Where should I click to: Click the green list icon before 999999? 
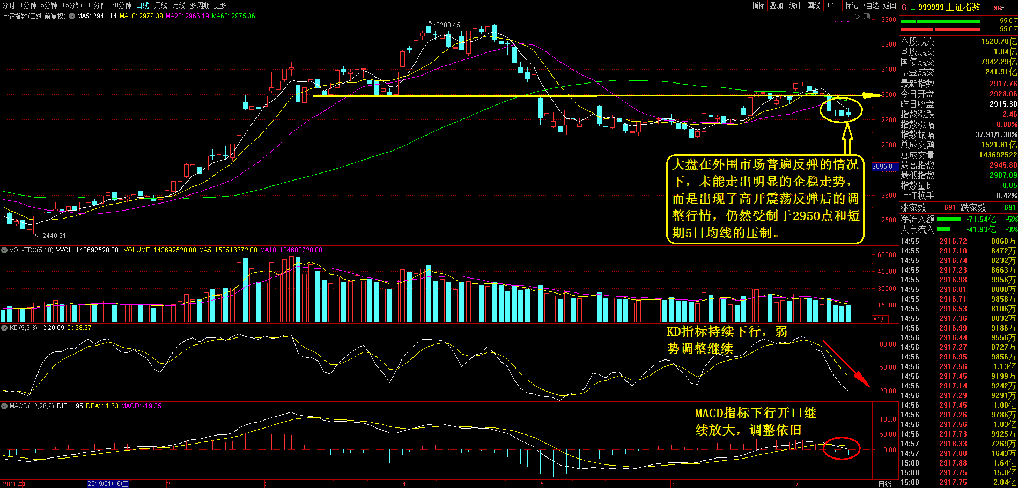point(912,7)
